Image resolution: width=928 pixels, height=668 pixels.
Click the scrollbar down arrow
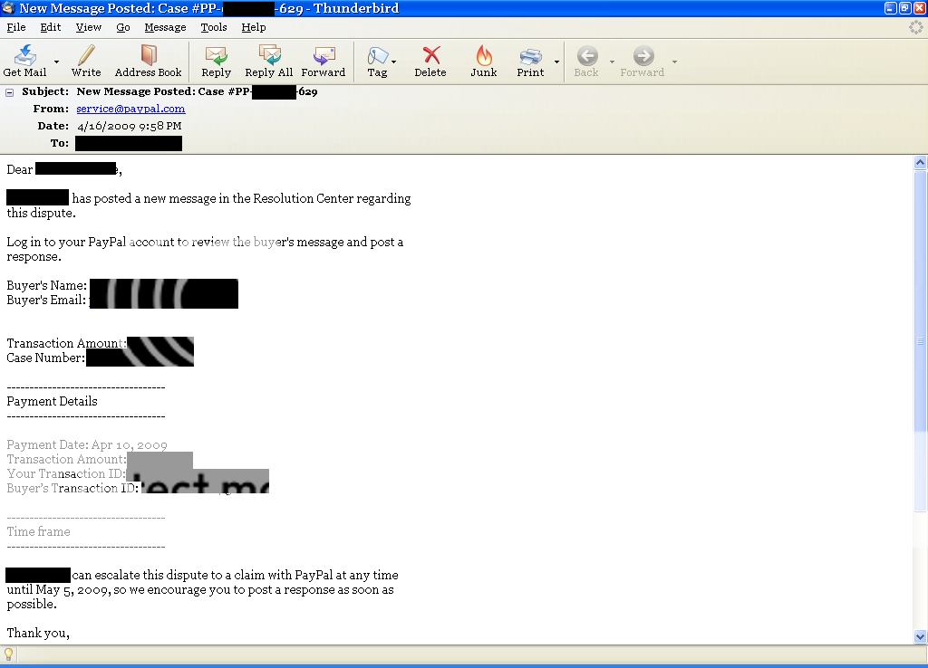point(920,636)
